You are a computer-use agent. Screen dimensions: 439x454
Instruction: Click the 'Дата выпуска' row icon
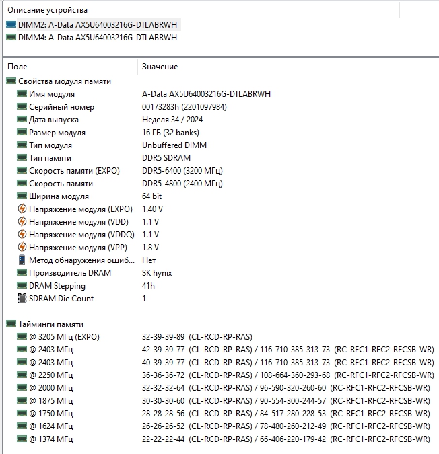(22, 119)
